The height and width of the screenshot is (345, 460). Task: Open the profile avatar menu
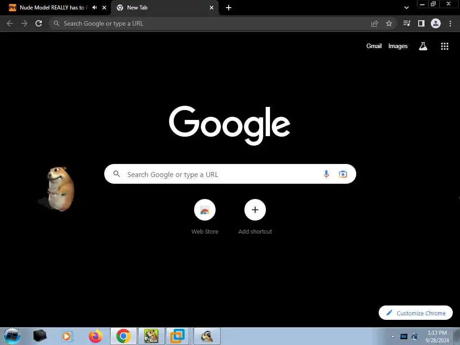[x=436, y=23]
